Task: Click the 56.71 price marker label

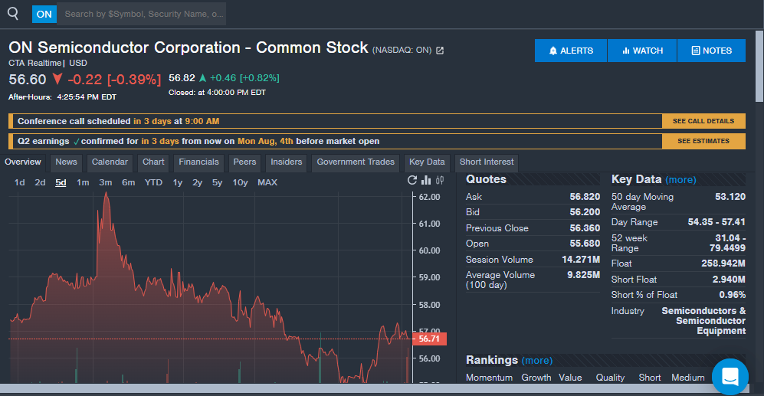Action: [429, 339]
